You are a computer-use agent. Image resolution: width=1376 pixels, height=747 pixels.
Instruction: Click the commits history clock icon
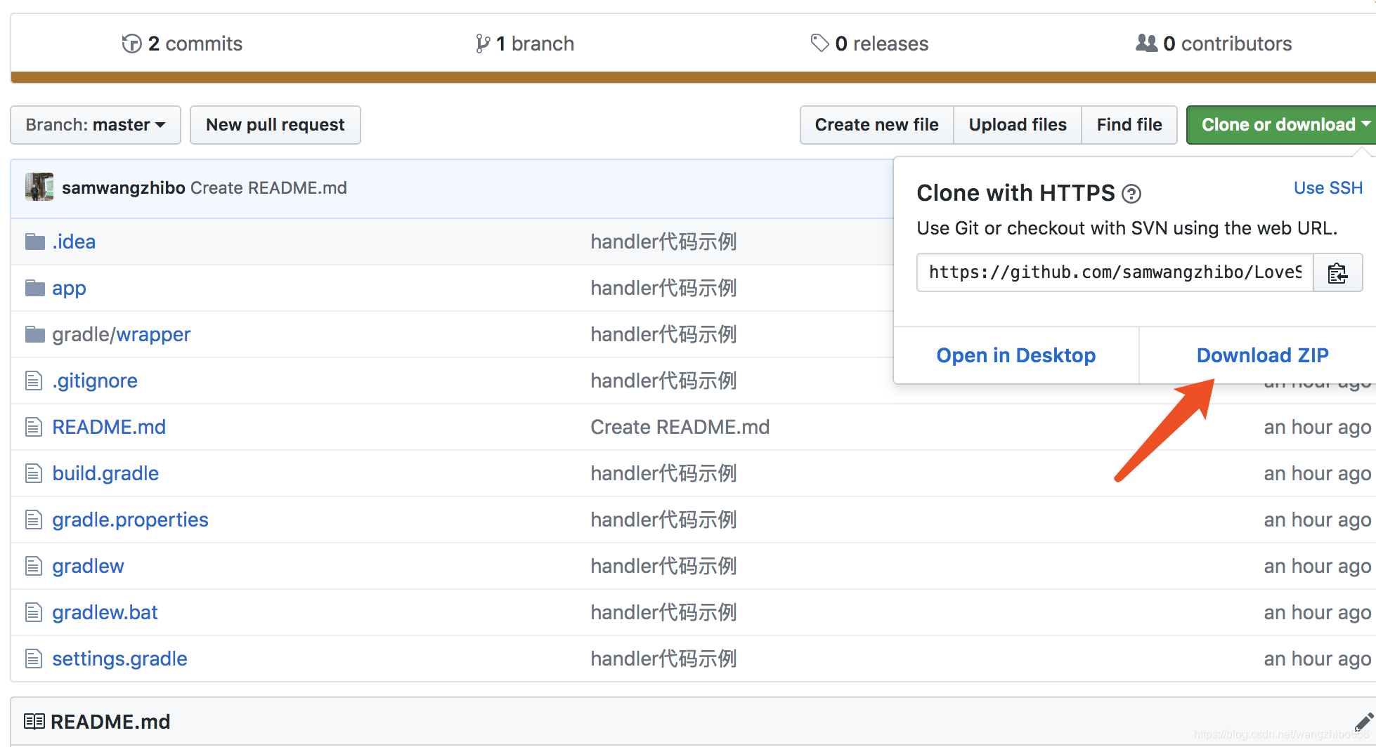(x=131, y=44)
